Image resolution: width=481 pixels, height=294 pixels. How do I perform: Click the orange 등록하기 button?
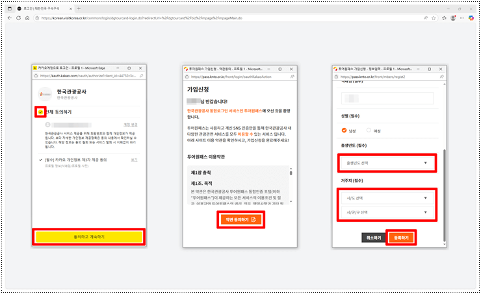point(401,238)
